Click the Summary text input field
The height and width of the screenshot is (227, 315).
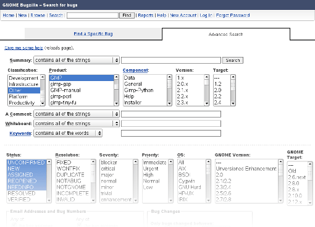171,60
